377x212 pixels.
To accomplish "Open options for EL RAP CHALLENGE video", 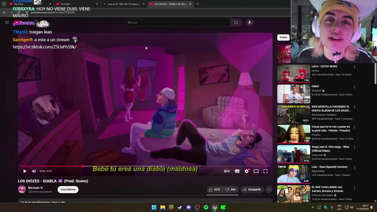I will click(x=355, y=188).
